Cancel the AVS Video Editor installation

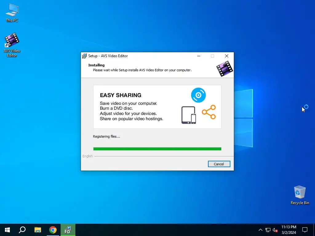[x=219, y=164]
